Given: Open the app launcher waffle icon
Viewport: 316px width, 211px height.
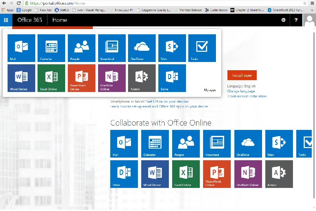Looking at the screenshot, I should point(6,20).
